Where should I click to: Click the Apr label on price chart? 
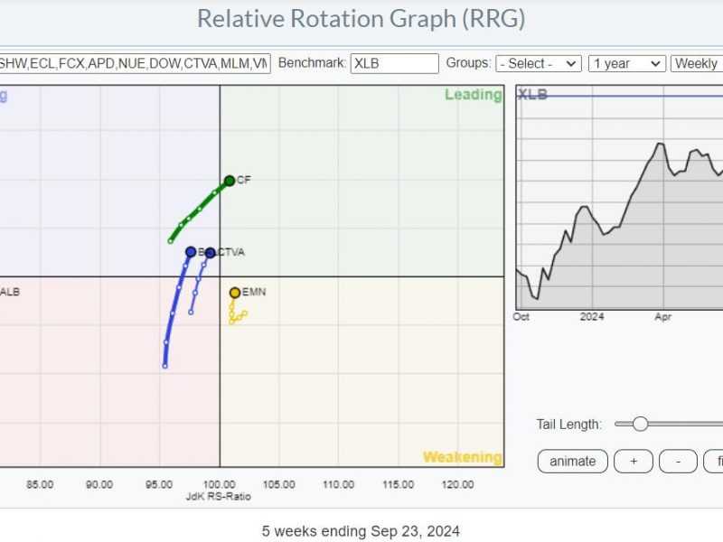pyautogui.click(x=663, y=317)
